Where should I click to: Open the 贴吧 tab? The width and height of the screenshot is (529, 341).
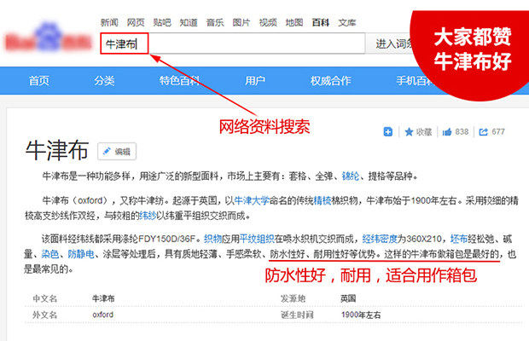point(162,22)
